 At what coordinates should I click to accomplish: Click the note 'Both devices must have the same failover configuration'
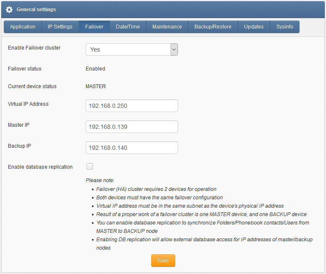(160, 198)
